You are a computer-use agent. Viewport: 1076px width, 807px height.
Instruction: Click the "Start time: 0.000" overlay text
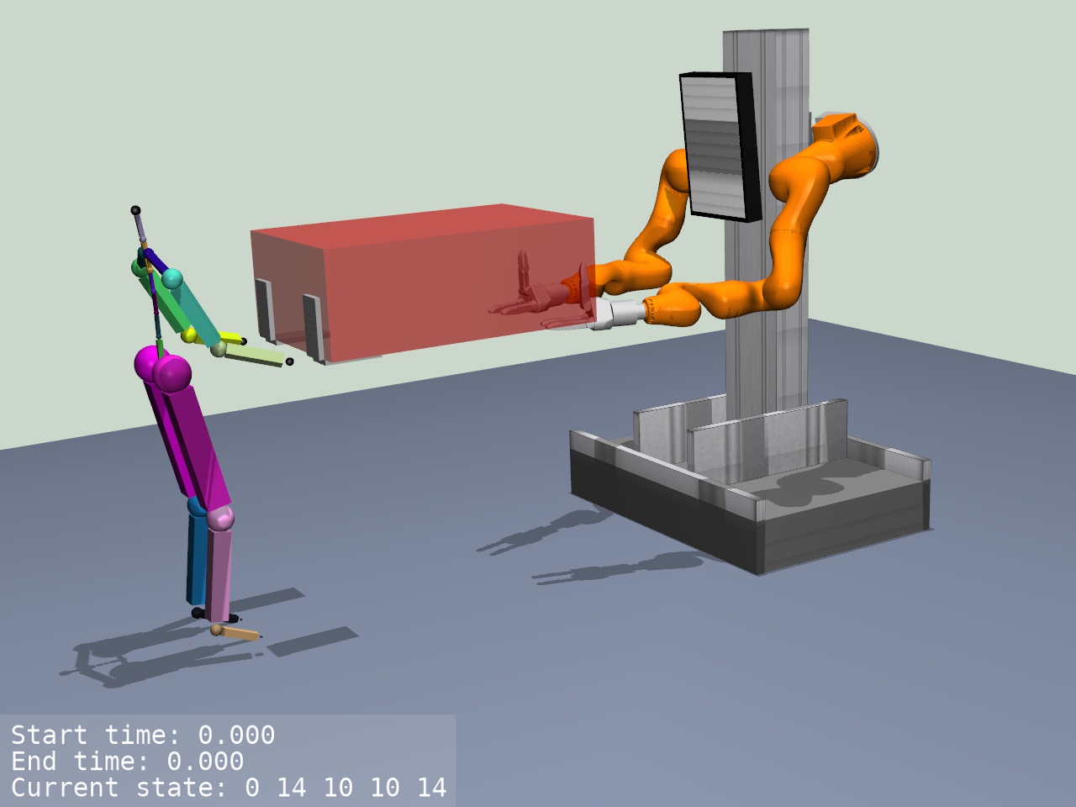point(143,736)
